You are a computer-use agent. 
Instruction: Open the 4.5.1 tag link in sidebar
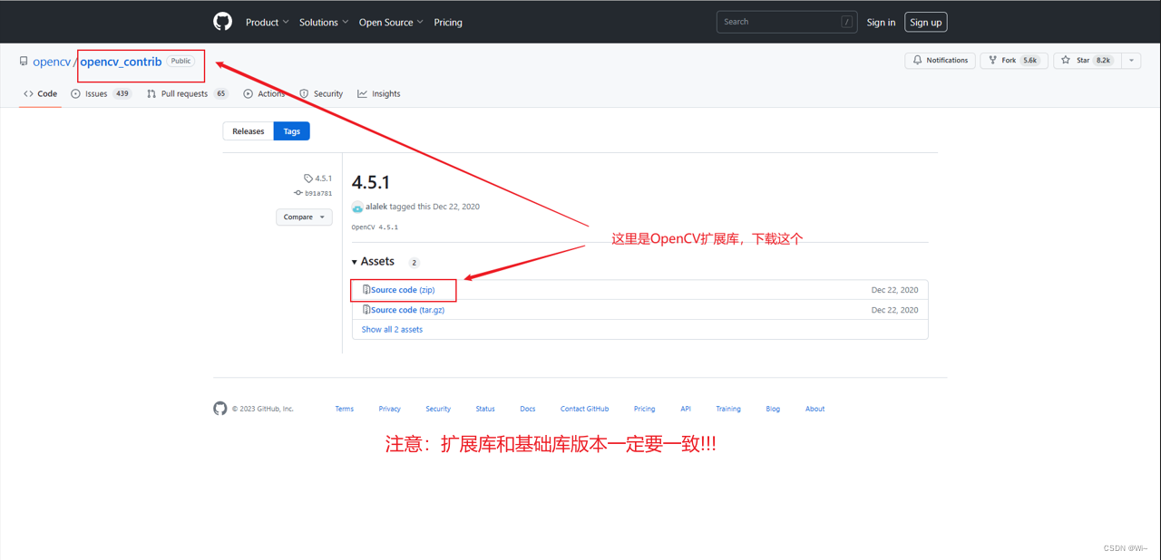[x=318, y=179]
